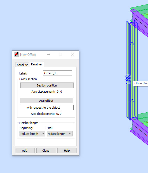This screenshot has height=173, width=148.
Task: Edit the Label field containing Offset_1
Action: 58,73
